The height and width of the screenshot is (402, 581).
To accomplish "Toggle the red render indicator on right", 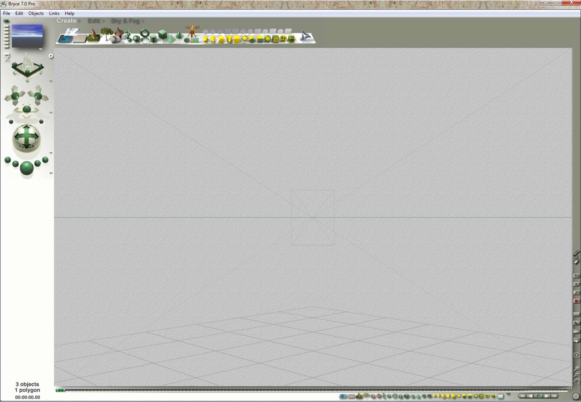I will coord(576,301).
